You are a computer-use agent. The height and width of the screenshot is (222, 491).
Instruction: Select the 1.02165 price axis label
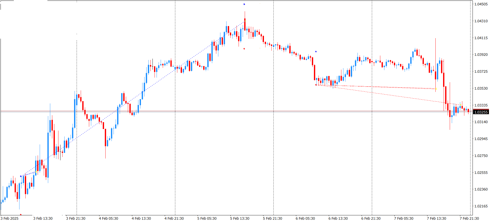pos(481,206)
